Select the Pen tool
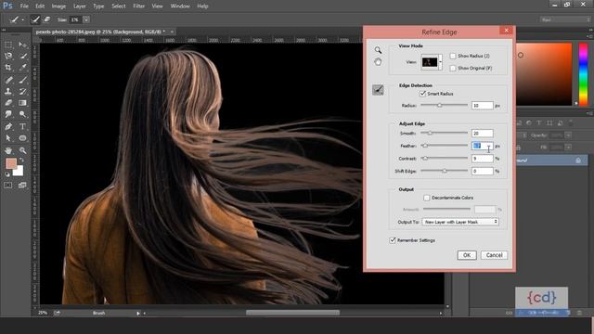Viewport: 594px width, 334px height. tap(8, 126)
